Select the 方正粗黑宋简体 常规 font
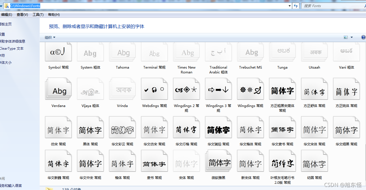Image resolution: width=366 pixels, height=190 pixels. coord(282,89)
